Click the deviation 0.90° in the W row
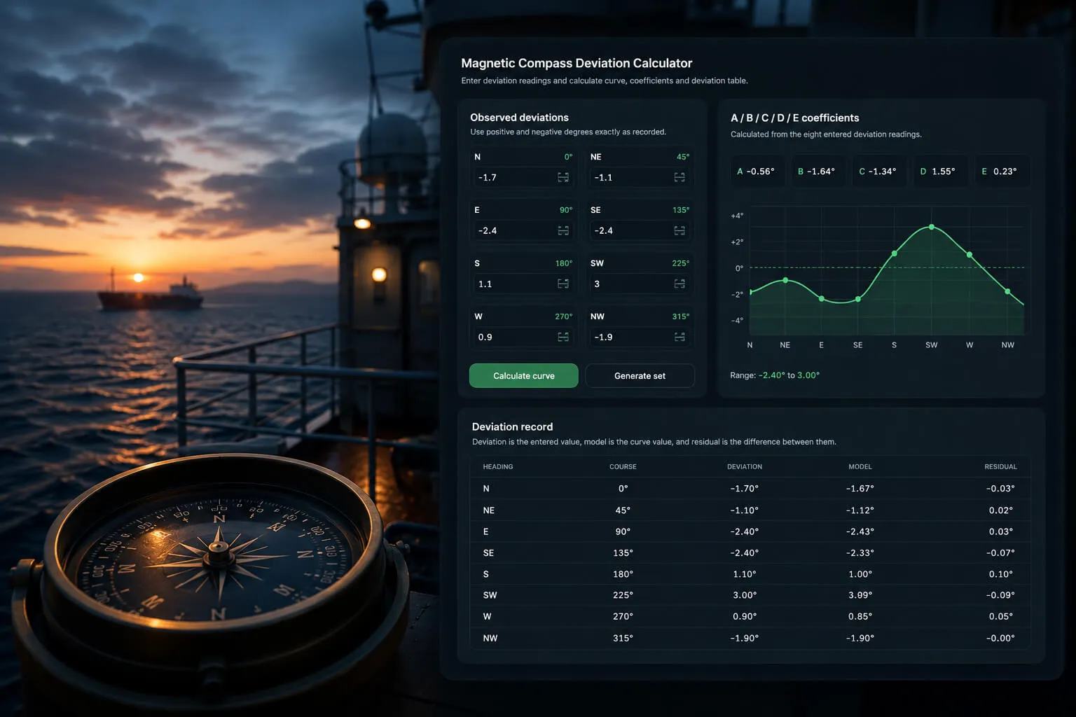1076x717 pixels. [745, 616]
